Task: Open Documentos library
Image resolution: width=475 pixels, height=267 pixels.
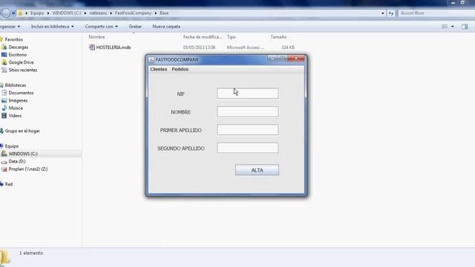Action: 21,93
